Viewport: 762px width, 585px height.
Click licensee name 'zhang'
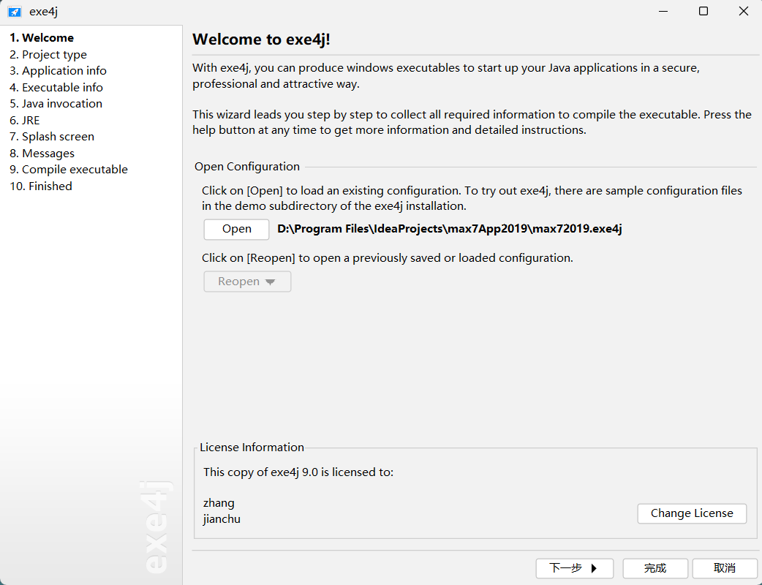click(x=219, y=503)
